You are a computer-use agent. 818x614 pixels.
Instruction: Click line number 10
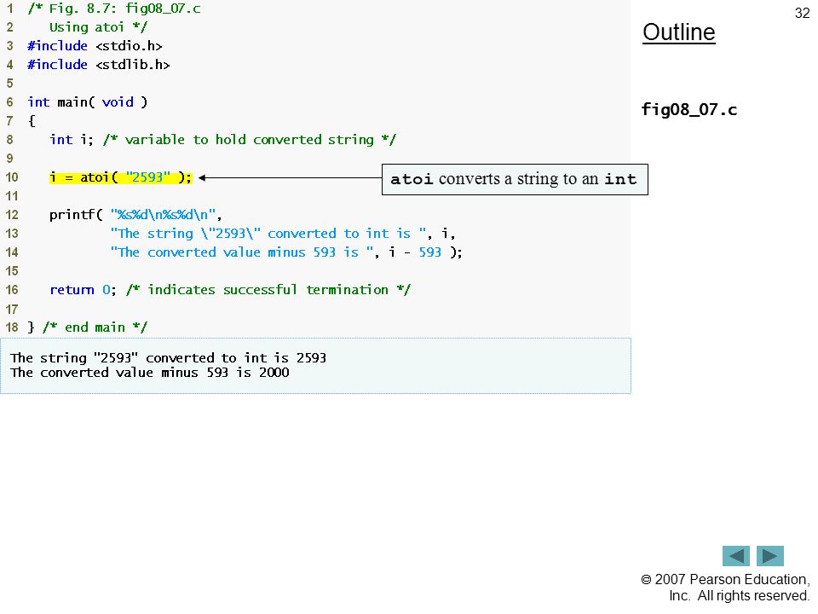click(12, 177)
